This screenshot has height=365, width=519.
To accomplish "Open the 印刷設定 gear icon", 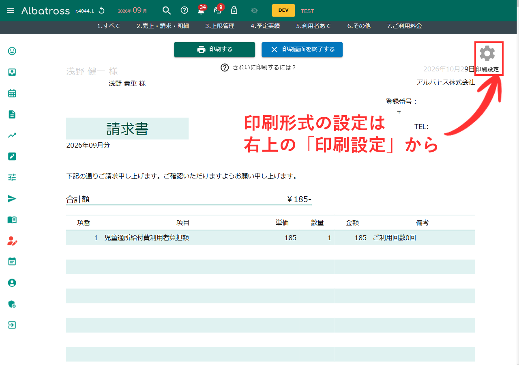I will (487, 54).
